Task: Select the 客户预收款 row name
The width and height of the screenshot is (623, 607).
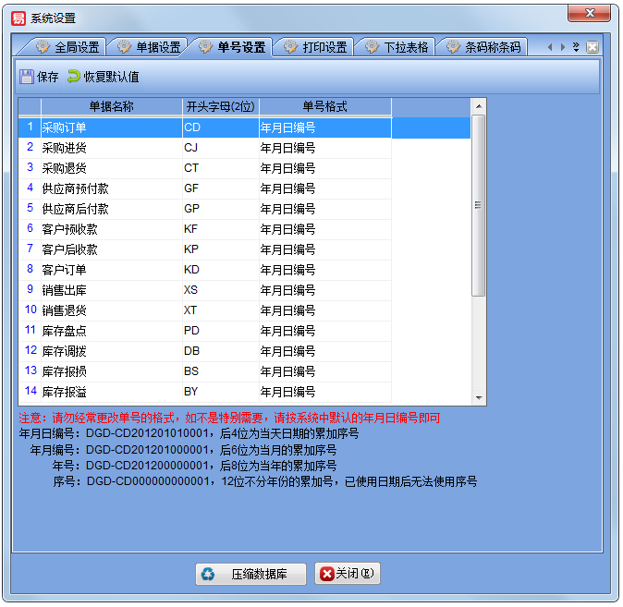Action: [70, 229]
